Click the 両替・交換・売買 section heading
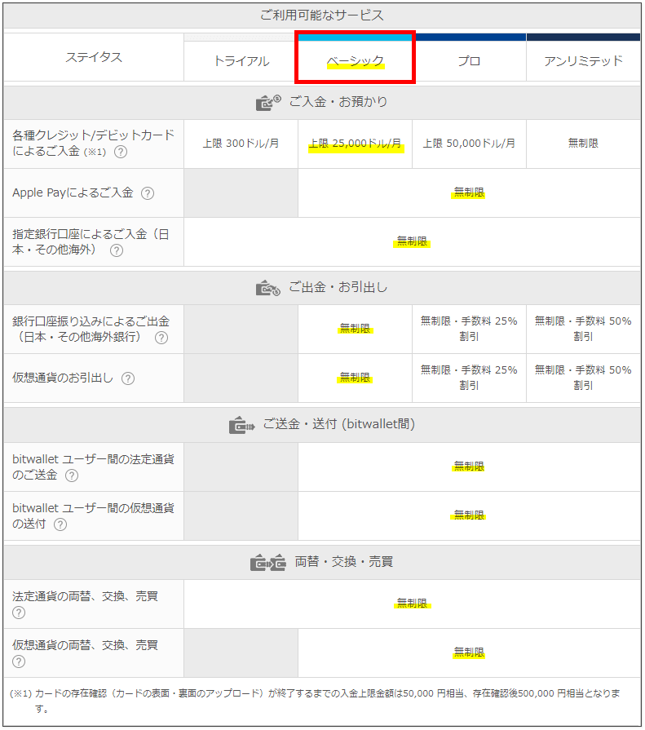 (344, 562)
